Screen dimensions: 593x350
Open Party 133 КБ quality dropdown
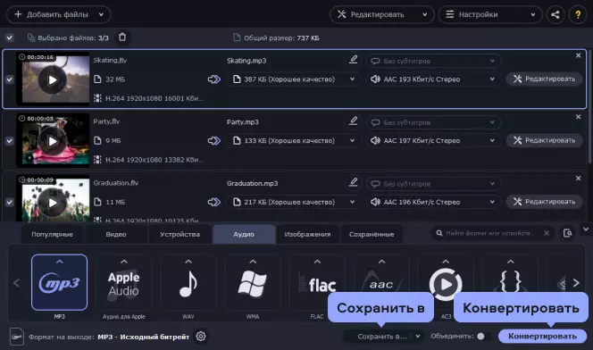294,140
